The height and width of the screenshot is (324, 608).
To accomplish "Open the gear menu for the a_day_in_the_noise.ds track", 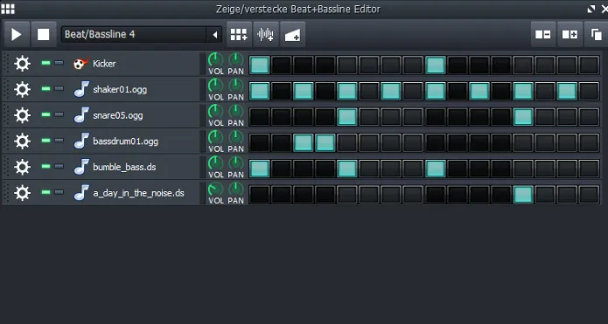I will [22, 193].
